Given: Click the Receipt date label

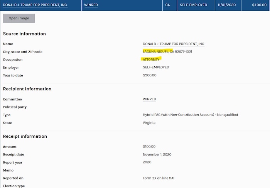Looking at the screenshot, I should click(13, 154).
